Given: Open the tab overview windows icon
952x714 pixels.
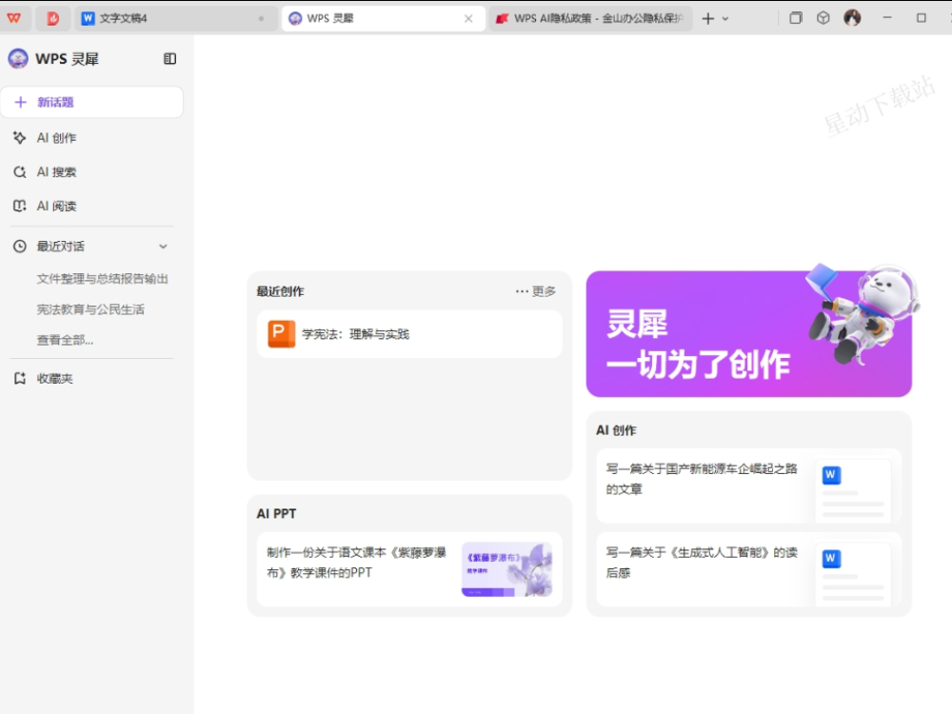Looking at the screenshot, I should tap(795, 18).
